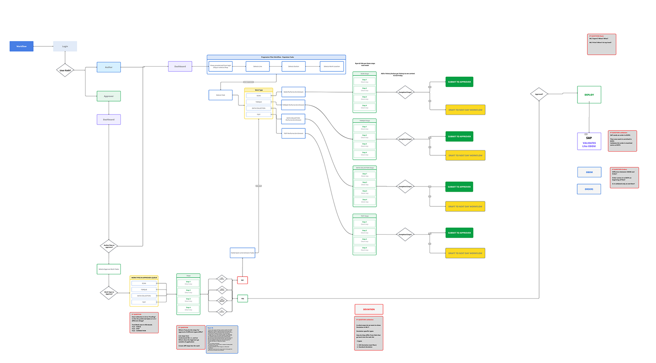Viewport: 656px width, 363px height.
Task: Click the OBOM box
Action: tap(589, 172)
